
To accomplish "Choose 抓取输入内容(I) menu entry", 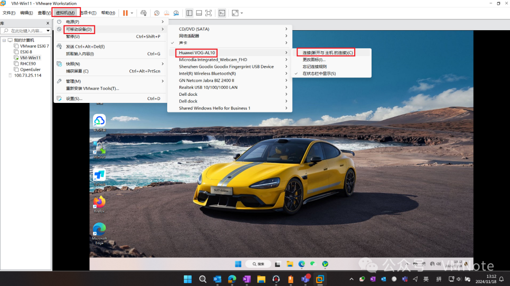I will [110, 54].
